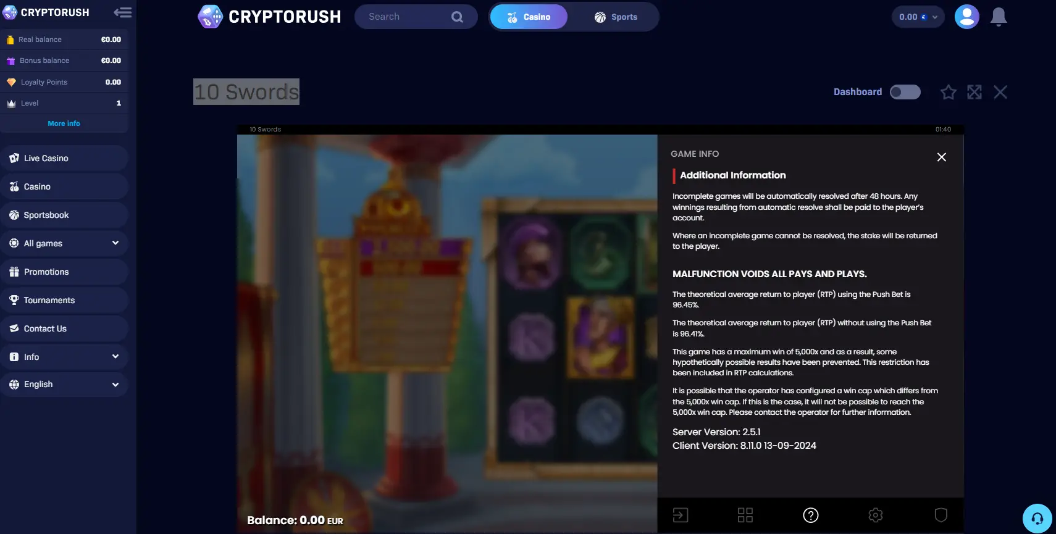Click the Bonus balance gift icon
Image resolution: width=1056 pixels, height=534 pixels.
click(10, 60)
